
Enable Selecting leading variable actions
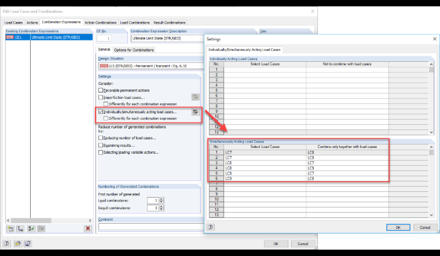tap(101, 153)
